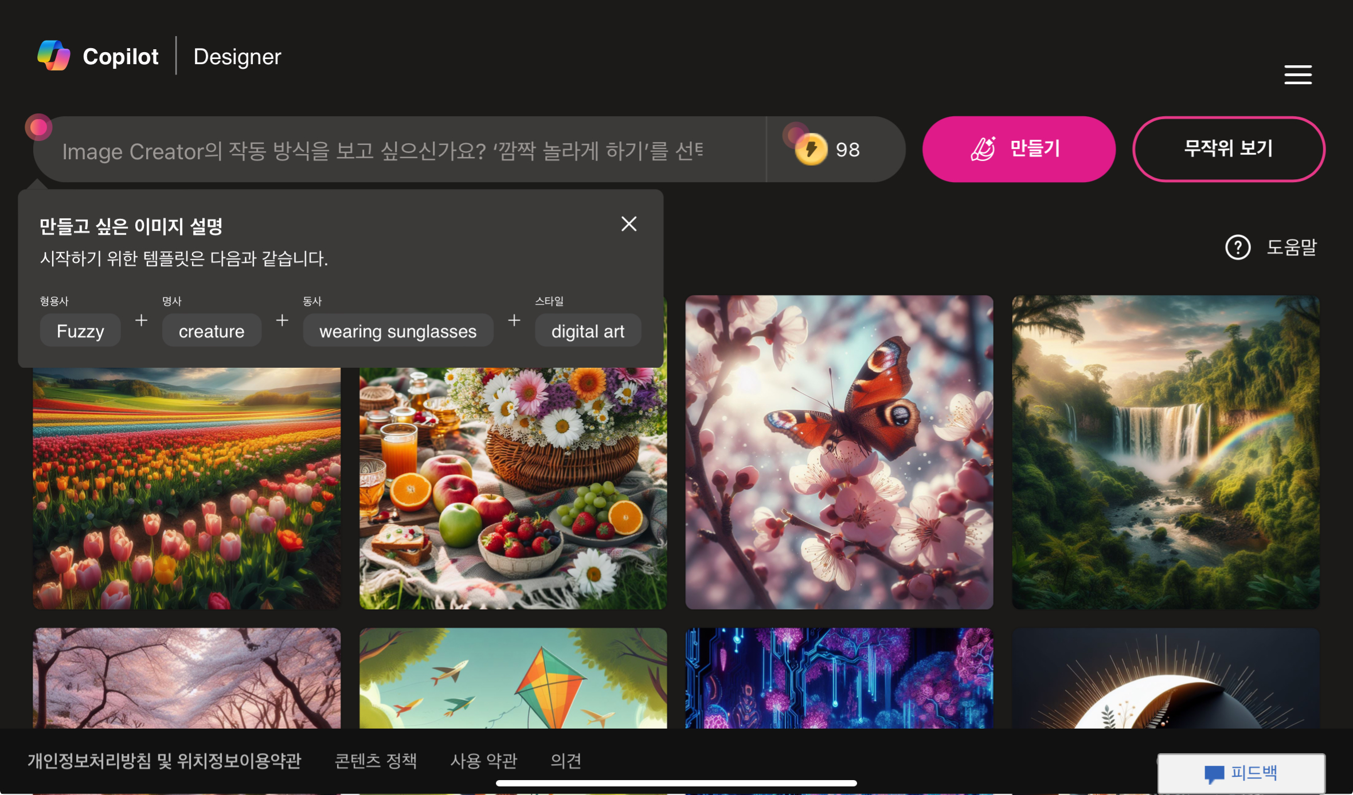This screenshot has width=1353, height=795.
Task: Open the 사용 약관 link
Action: [484, 761]
